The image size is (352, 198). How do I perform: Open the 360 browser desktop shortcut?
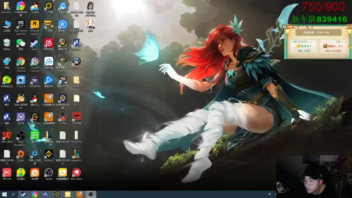click(21, 6)
